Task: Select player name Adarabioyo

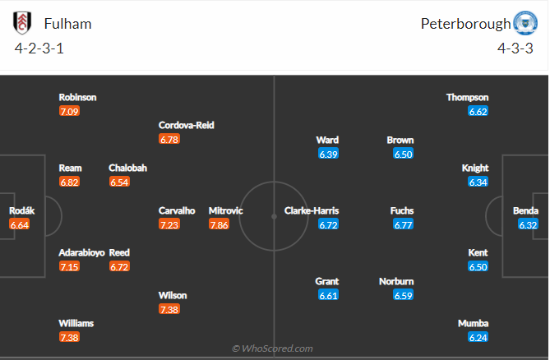Action: [81, 252]
